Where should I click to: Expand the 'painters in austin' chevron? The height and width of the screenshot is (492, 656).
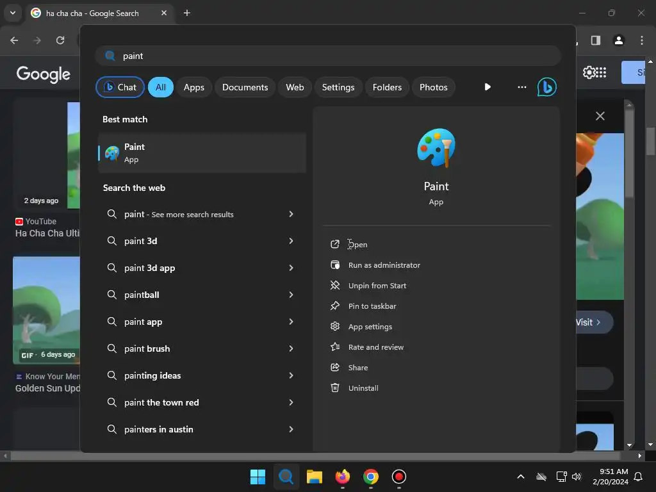(x=291, y=429)
